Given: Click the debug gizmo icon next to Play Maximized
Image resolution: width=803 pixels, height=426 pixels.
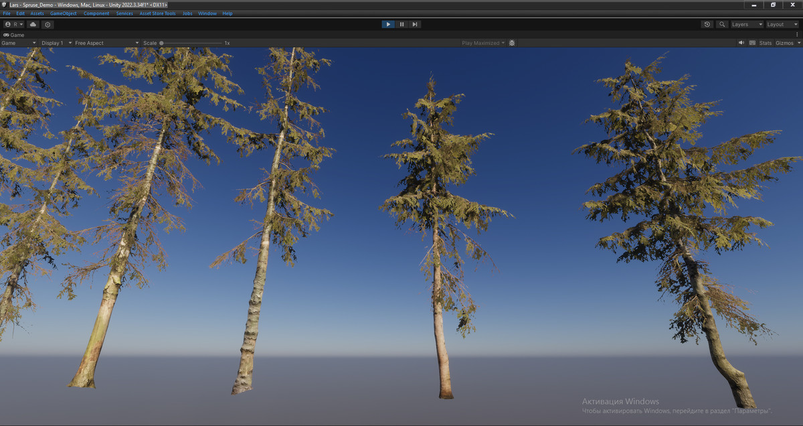Looking at the screenshot, I should click(x=512, y=42).
